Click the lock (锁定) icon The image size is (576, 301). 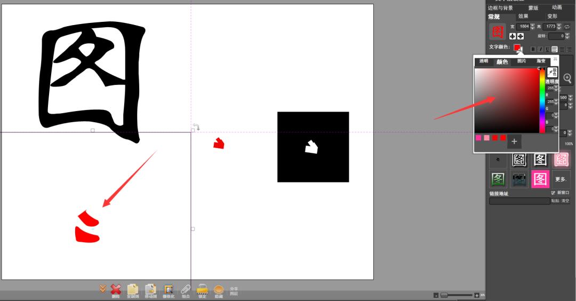[202, 290]
